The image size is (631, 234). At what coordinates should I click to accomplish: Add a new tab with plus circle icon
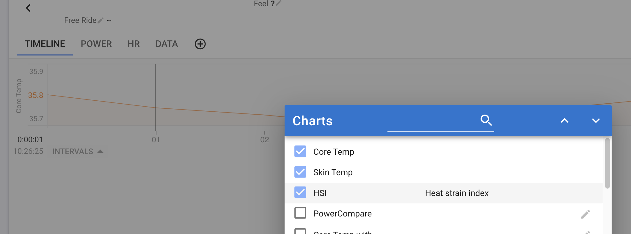pyautogui.click(x=200, y=44)
